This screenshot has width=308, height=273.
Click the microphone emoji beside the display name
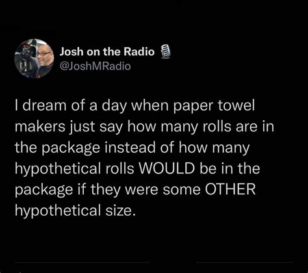click(165, 51)
